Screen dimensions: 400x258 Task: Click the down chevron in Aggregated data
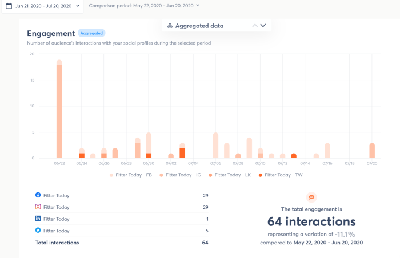pyautogui.click(x=263, y=26)
